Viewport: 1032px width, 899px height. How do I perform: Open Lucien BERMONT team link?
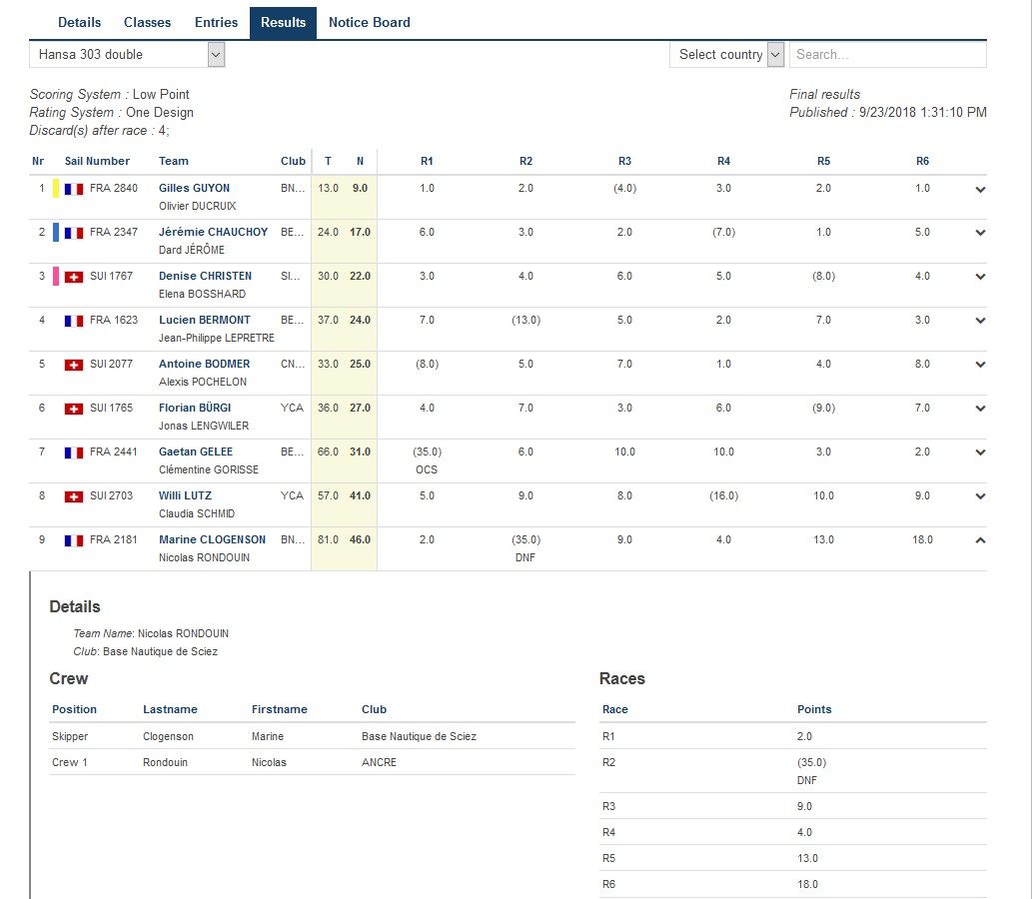click(205, 320)
